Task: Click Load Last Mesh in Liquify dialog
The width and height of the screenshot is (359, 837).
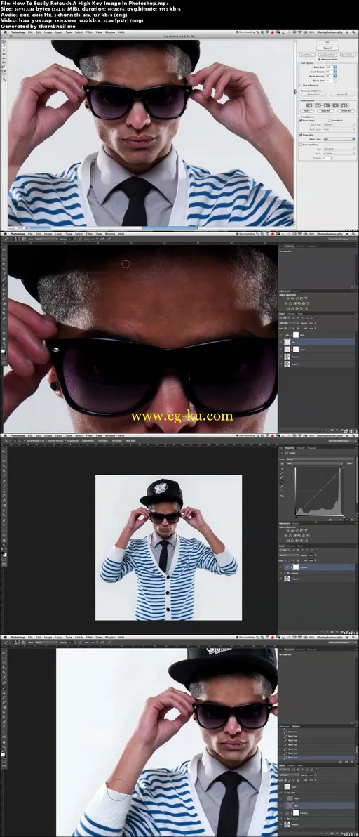Action: (x=327, y=55)
